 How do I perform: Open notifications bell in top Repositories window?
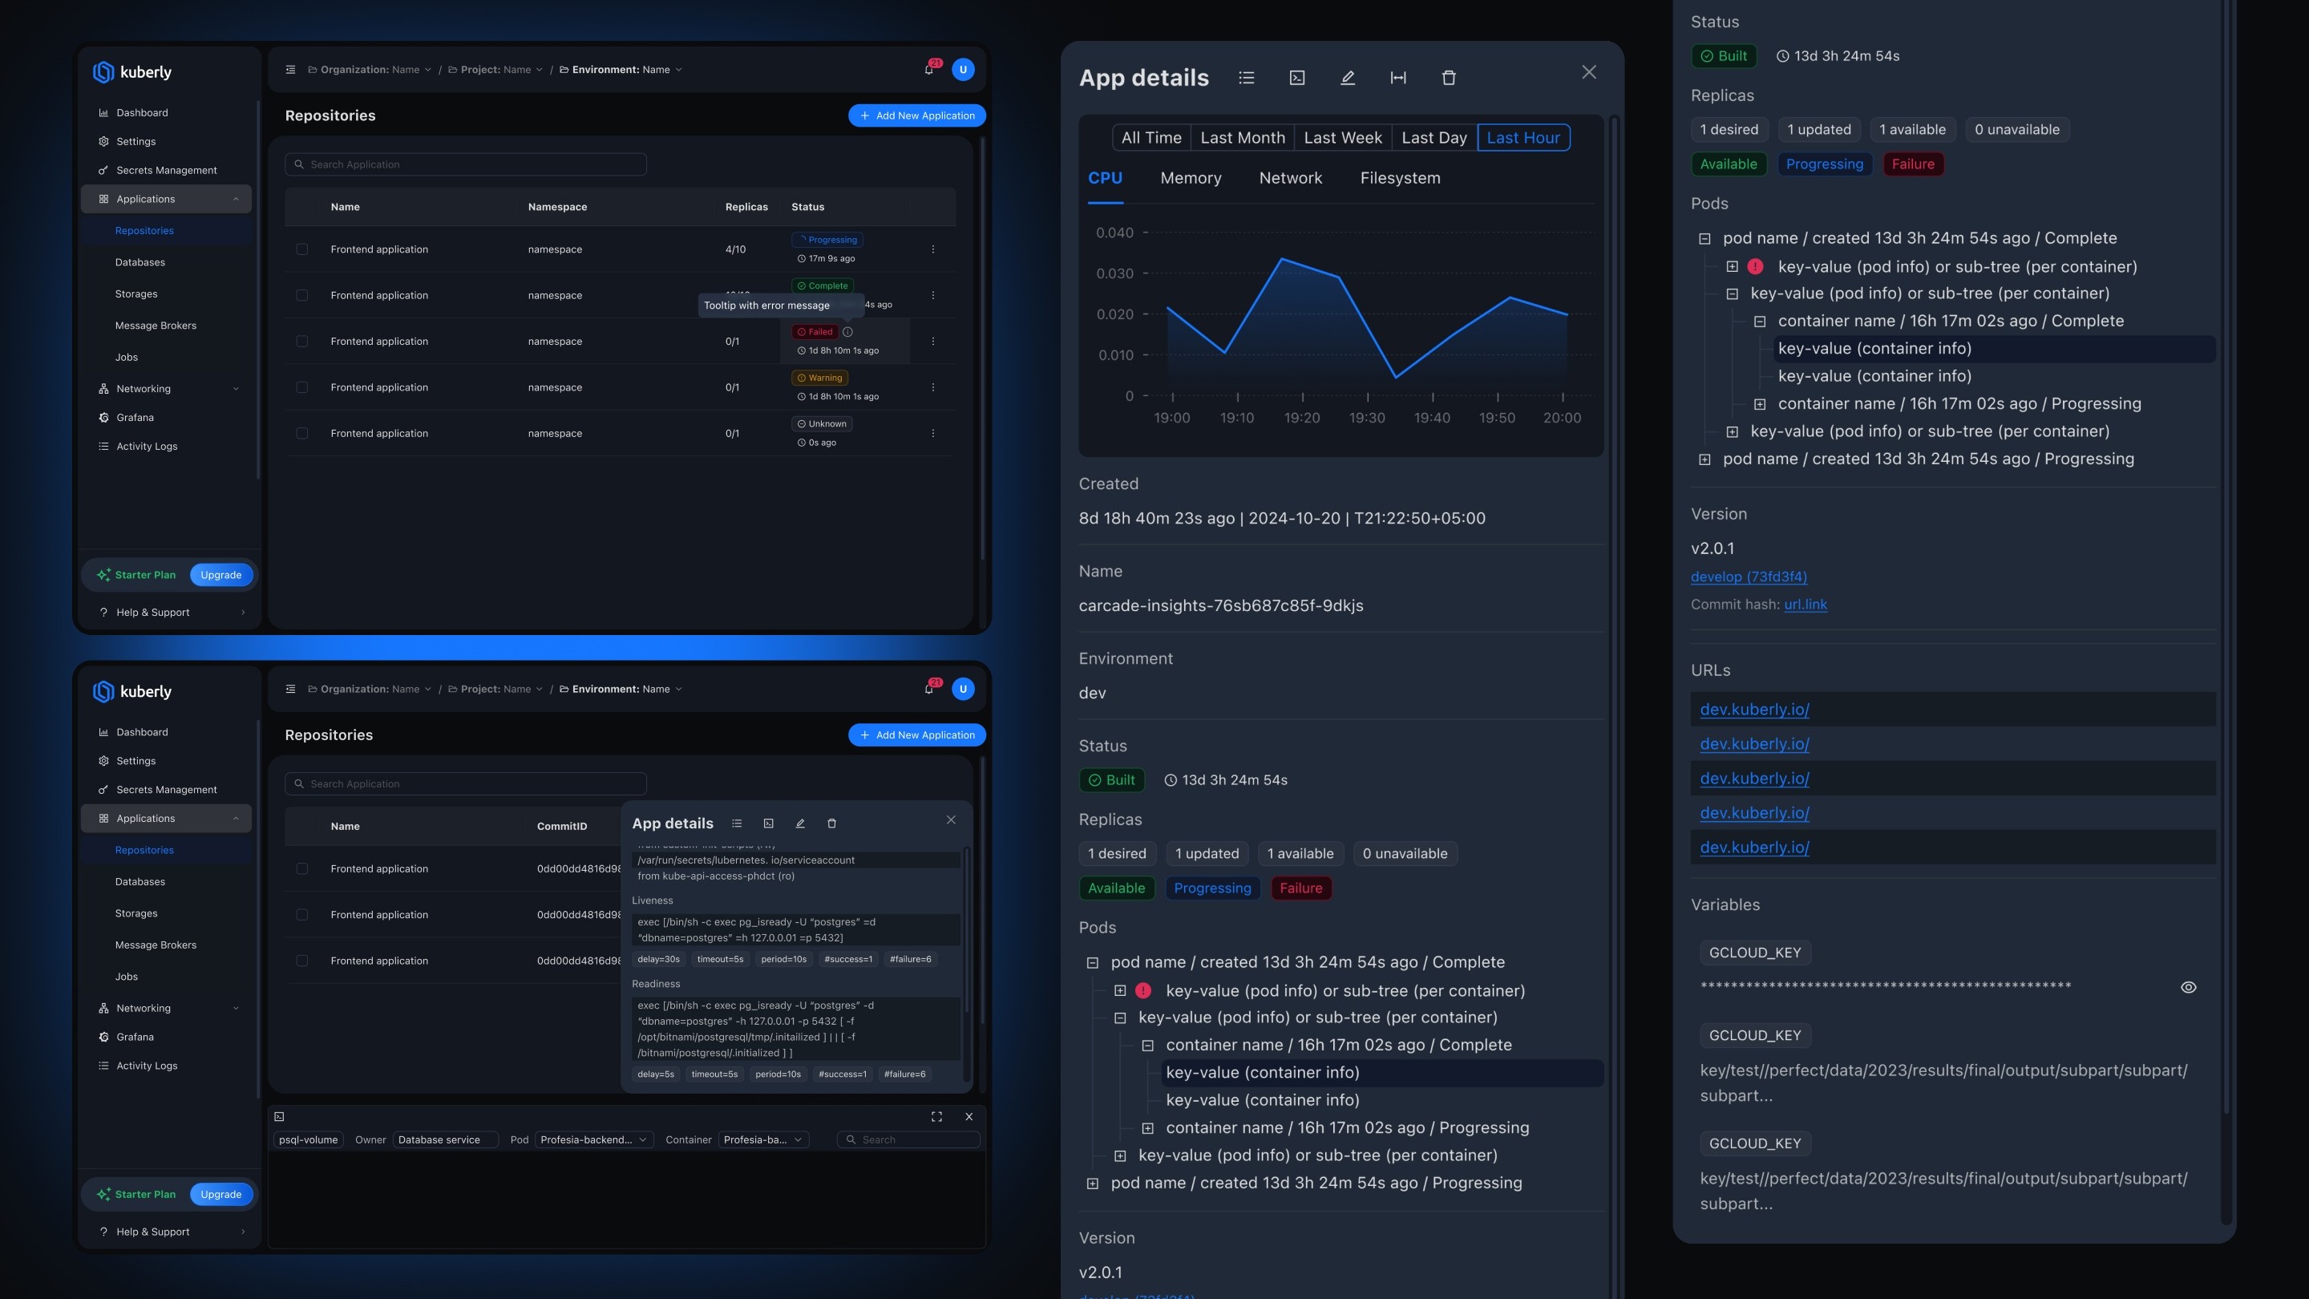click(x=928, y=70)
